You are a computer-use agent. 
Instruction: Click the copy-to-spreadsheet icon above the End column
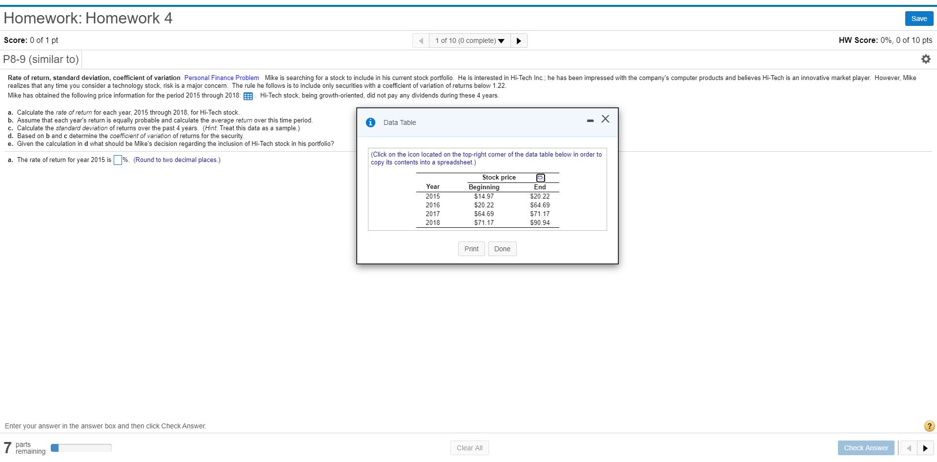[540, 178]
